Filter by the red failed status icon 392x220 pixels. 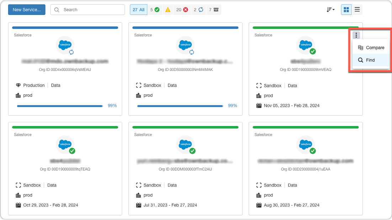[185, 10]
